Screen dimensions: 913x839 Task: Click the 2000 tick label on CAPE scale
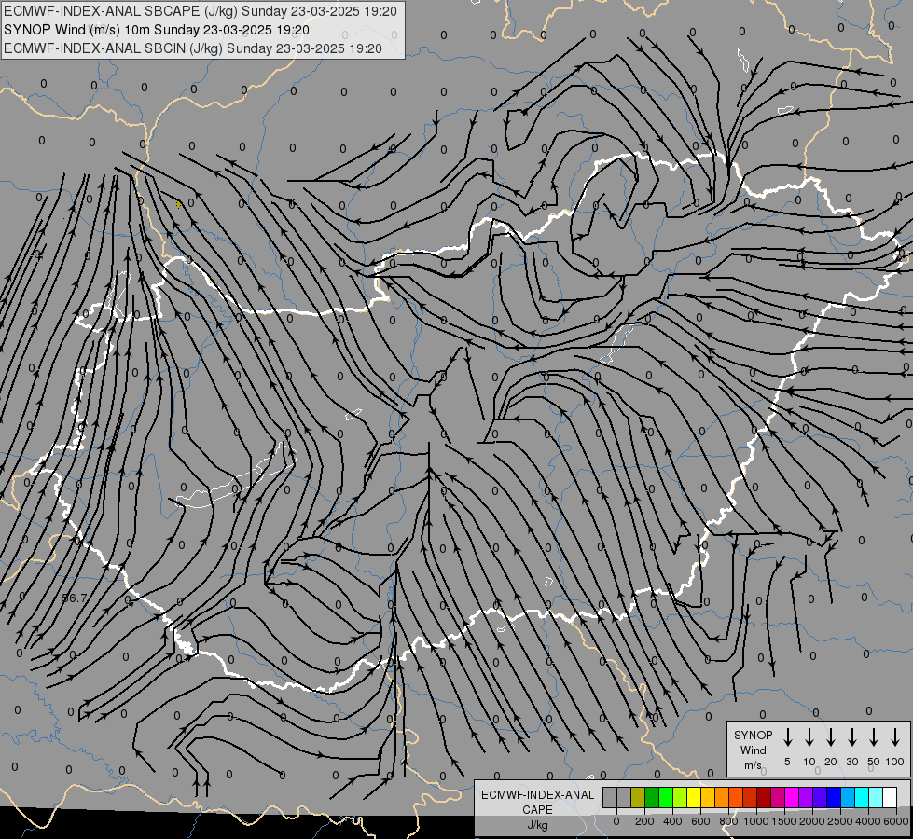pyautogui.click(x=812, y=821)
